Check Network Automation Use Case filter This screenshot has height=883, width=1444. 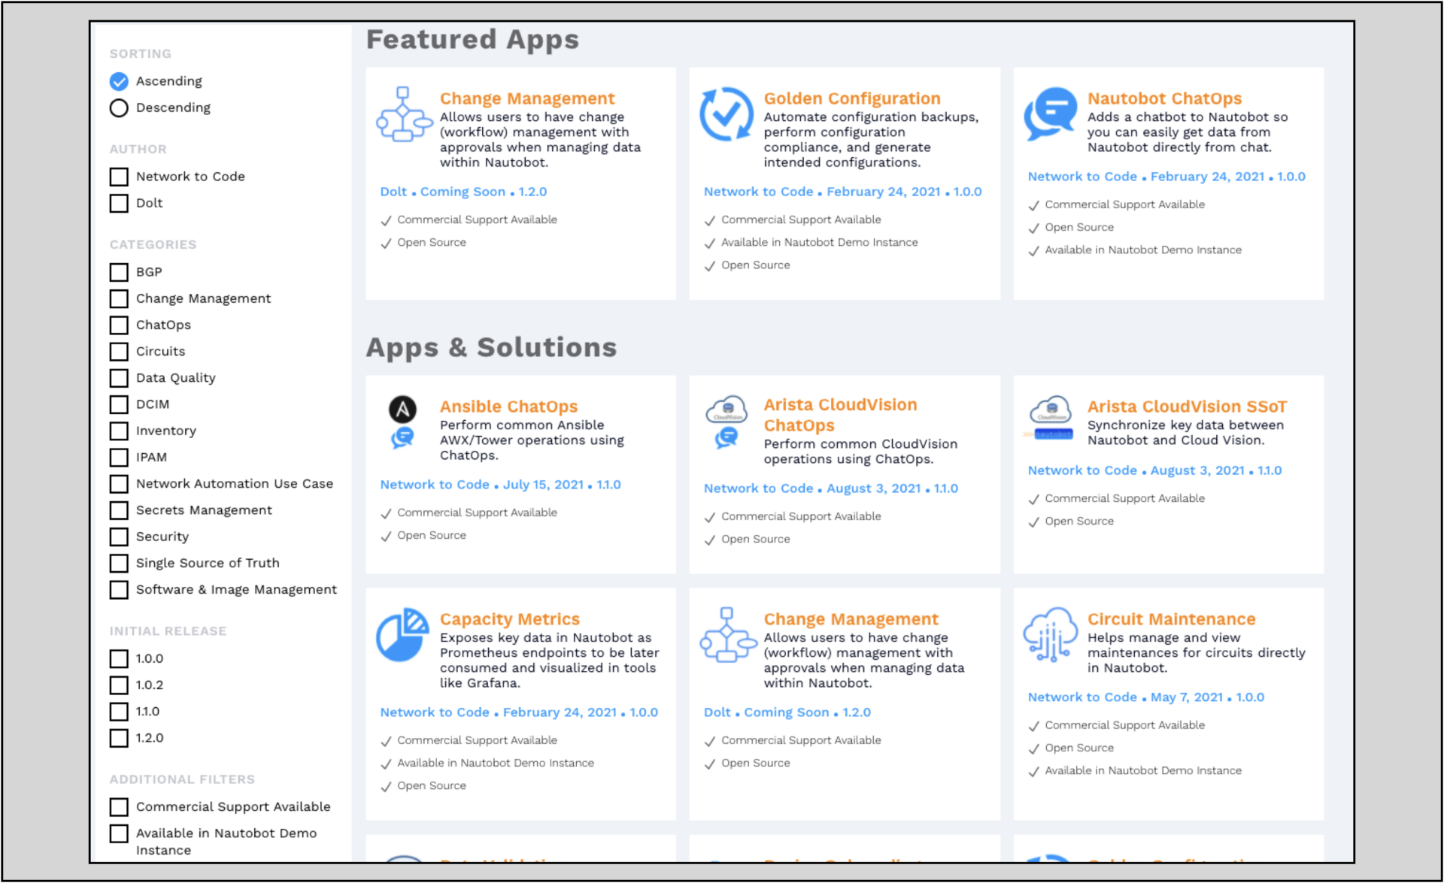pyautogui.click(x=119, y=484)
